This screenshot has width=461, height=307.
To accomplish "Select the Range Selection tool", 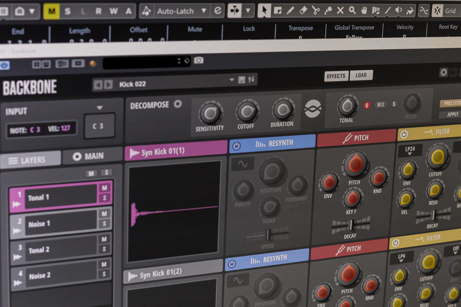I will (x=278, y=11).
